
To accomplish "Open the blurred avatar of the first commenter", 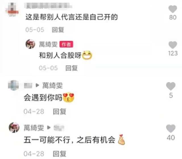I will pyautogui.click(x=12, y=9).
